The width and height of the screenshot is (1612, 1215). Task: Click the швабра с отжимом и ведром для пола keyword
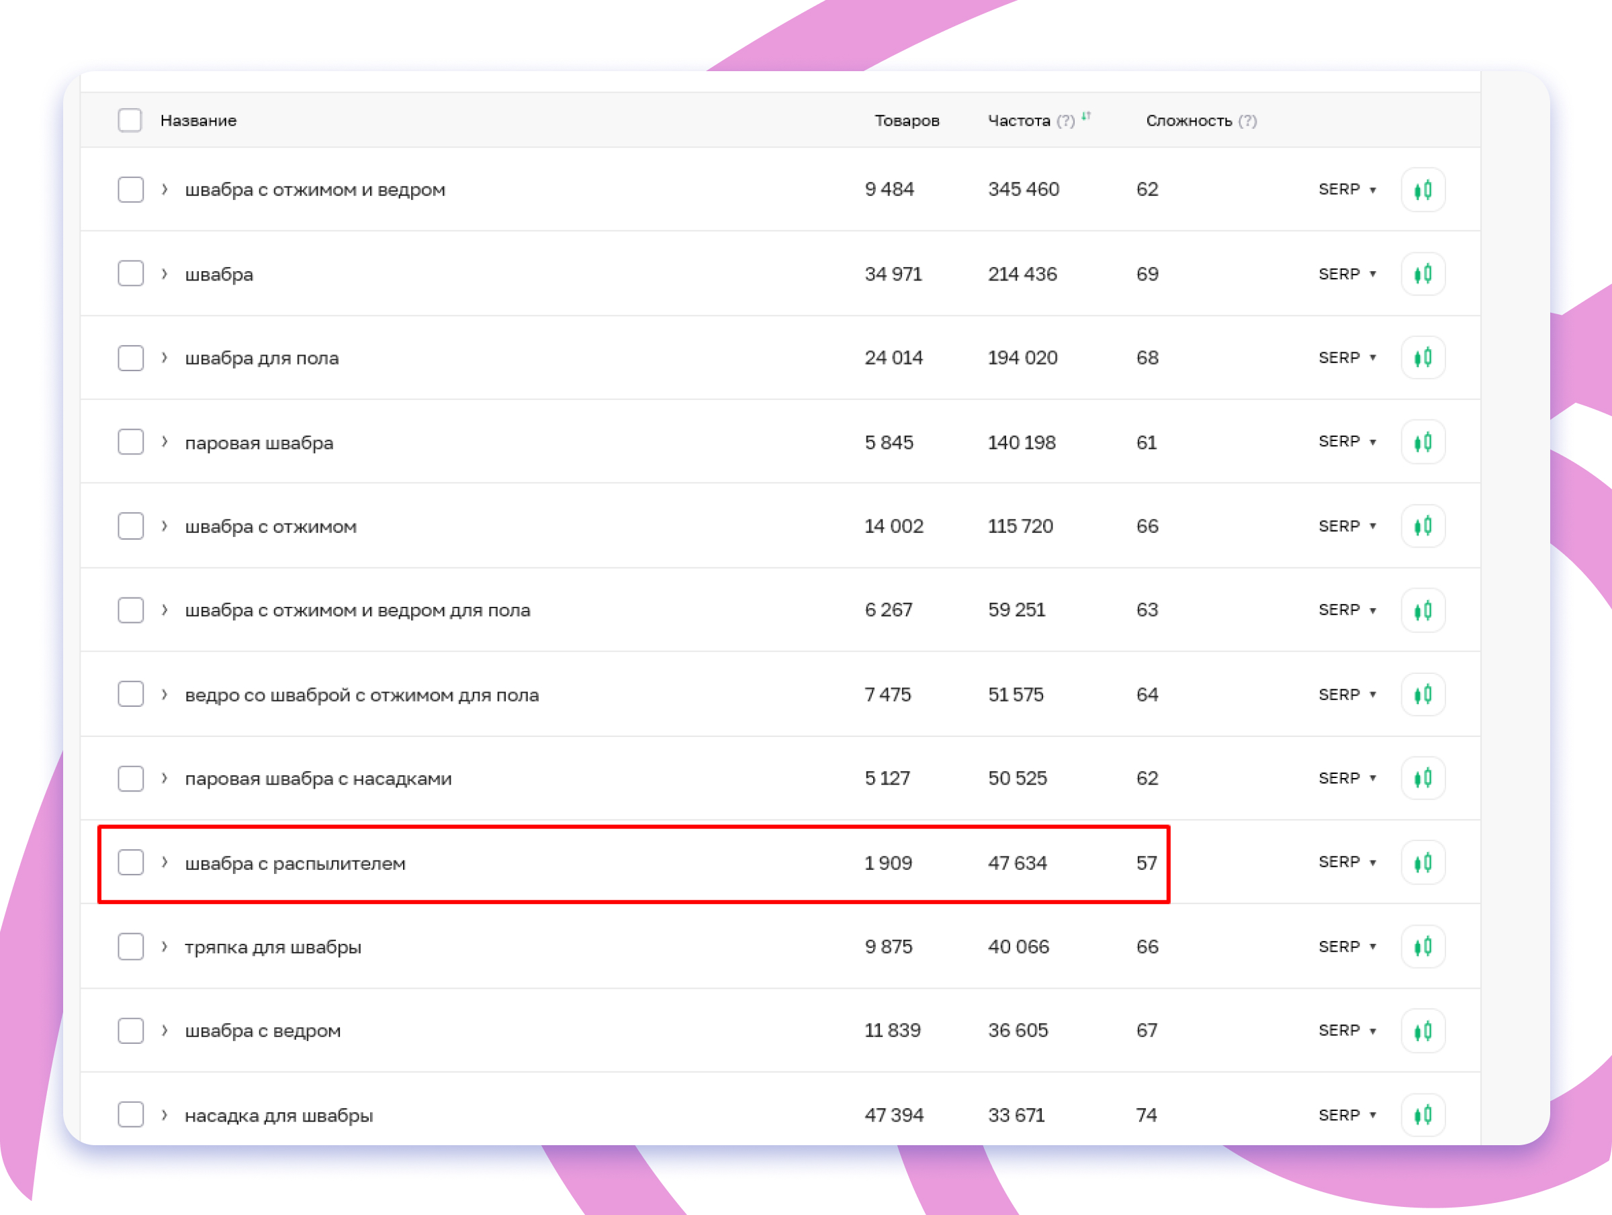coord(357,610)
